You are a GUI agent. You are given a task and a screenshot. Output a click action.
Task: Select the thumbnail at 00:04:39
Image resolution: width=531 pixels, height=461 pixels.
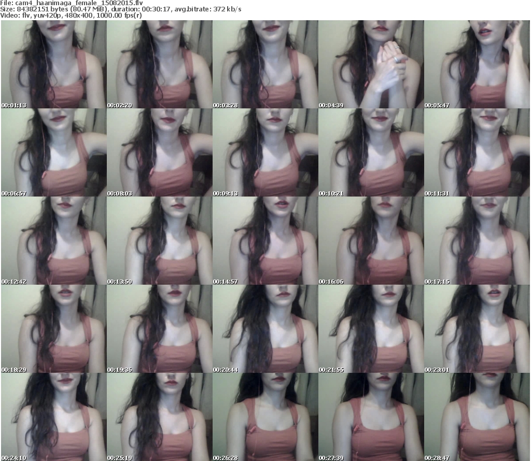[371, 64]
